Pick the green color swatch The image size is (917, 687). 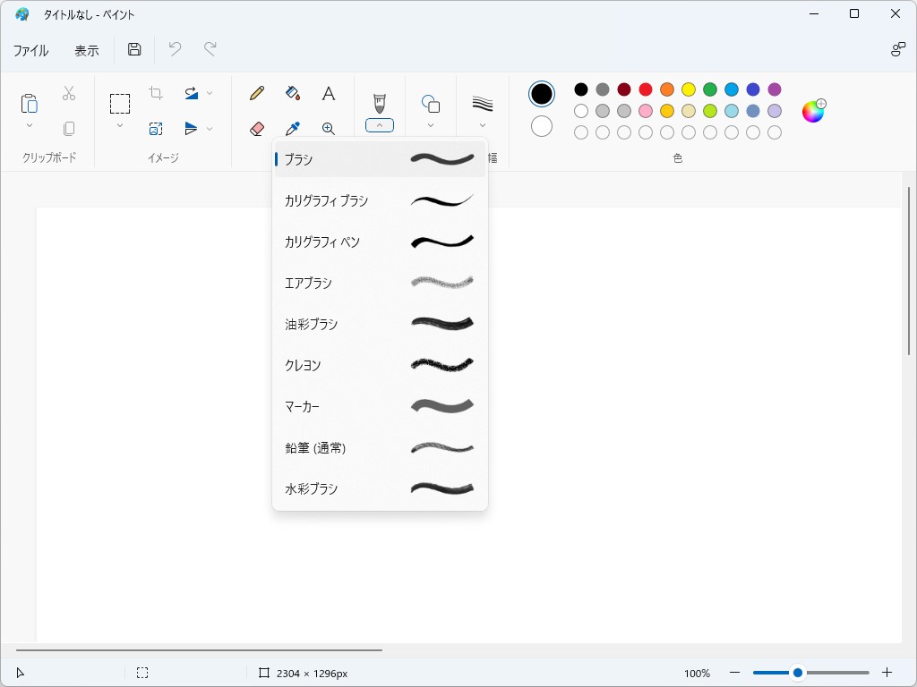[710, 89]
